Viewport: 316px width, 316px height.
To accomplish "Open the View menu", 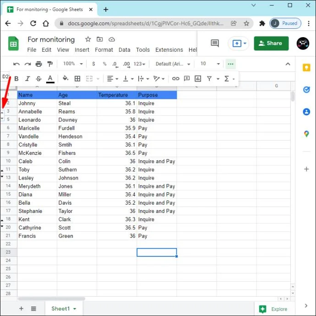I will tap(63, 50).
